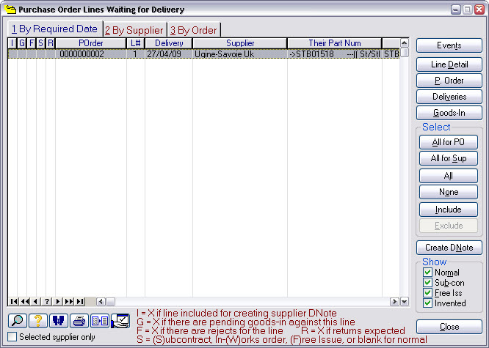
Task: Click Their Part Num column header
Action: [335, 43]
